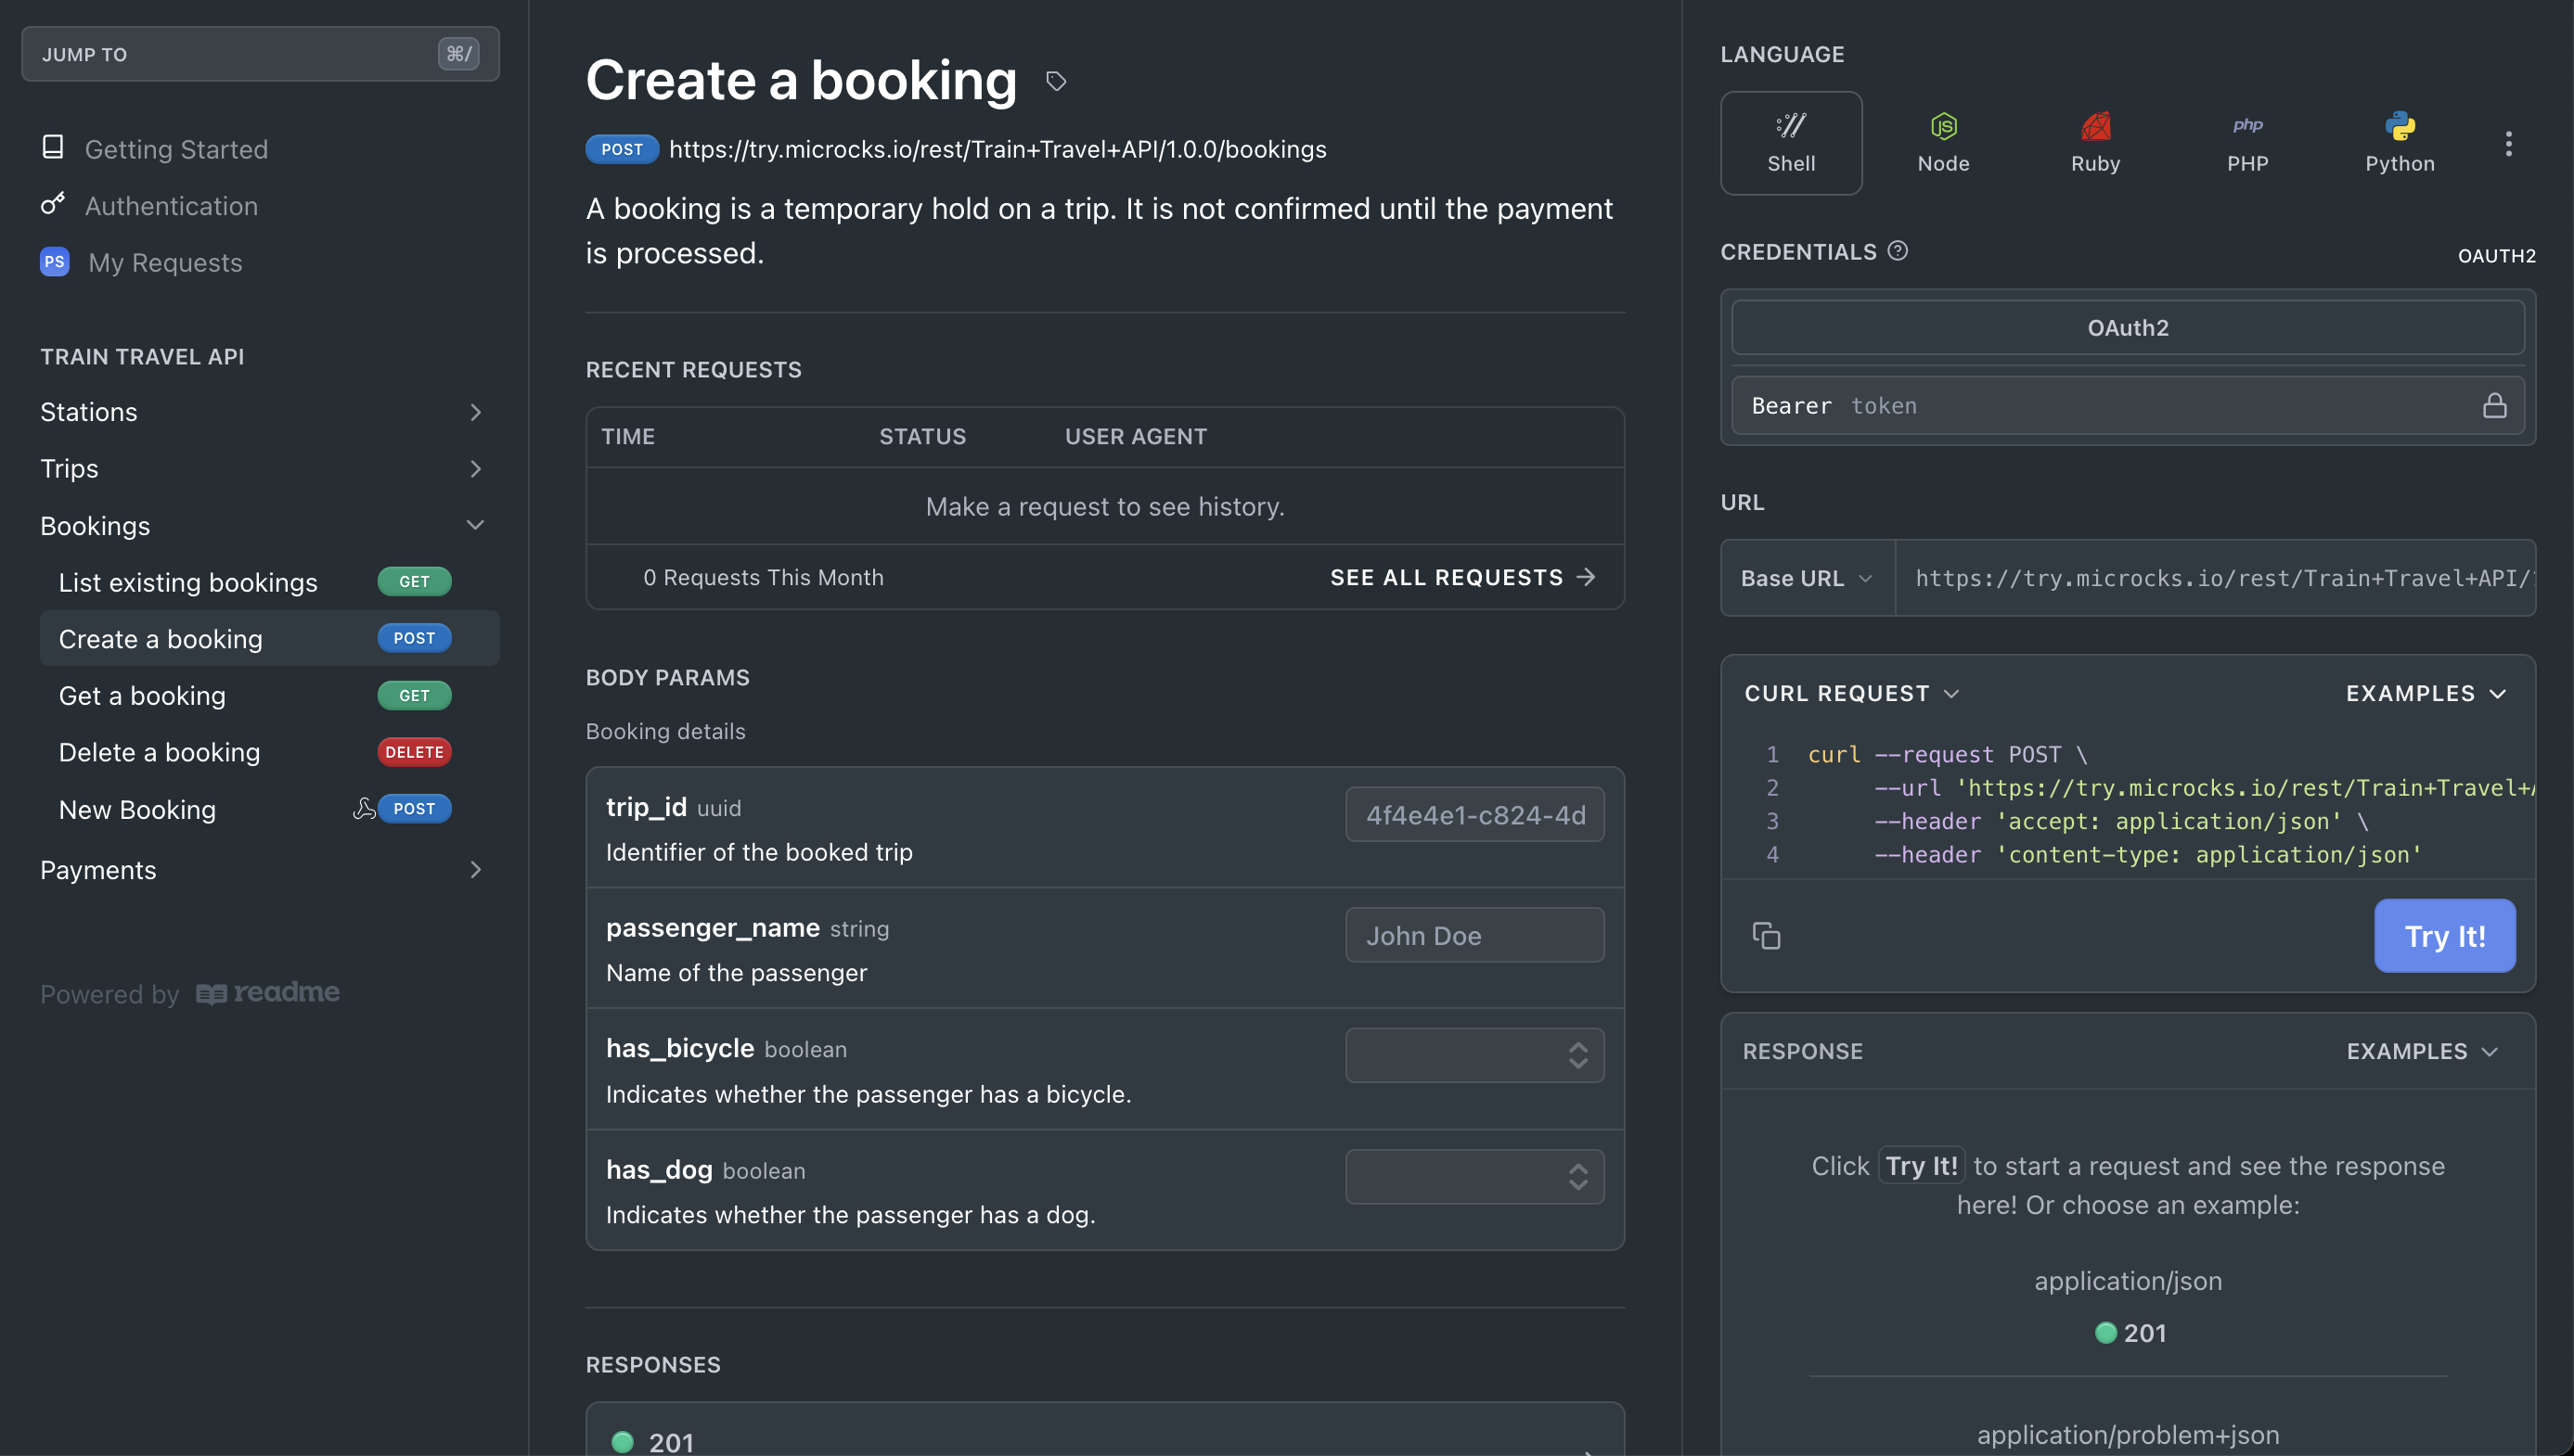2574x1456 pixels.
Task: Click the Try It! button
Action: (x=2445, y=935)
